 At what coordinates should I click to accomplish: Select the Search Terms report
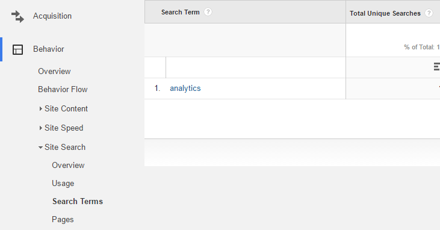[78, 201]
